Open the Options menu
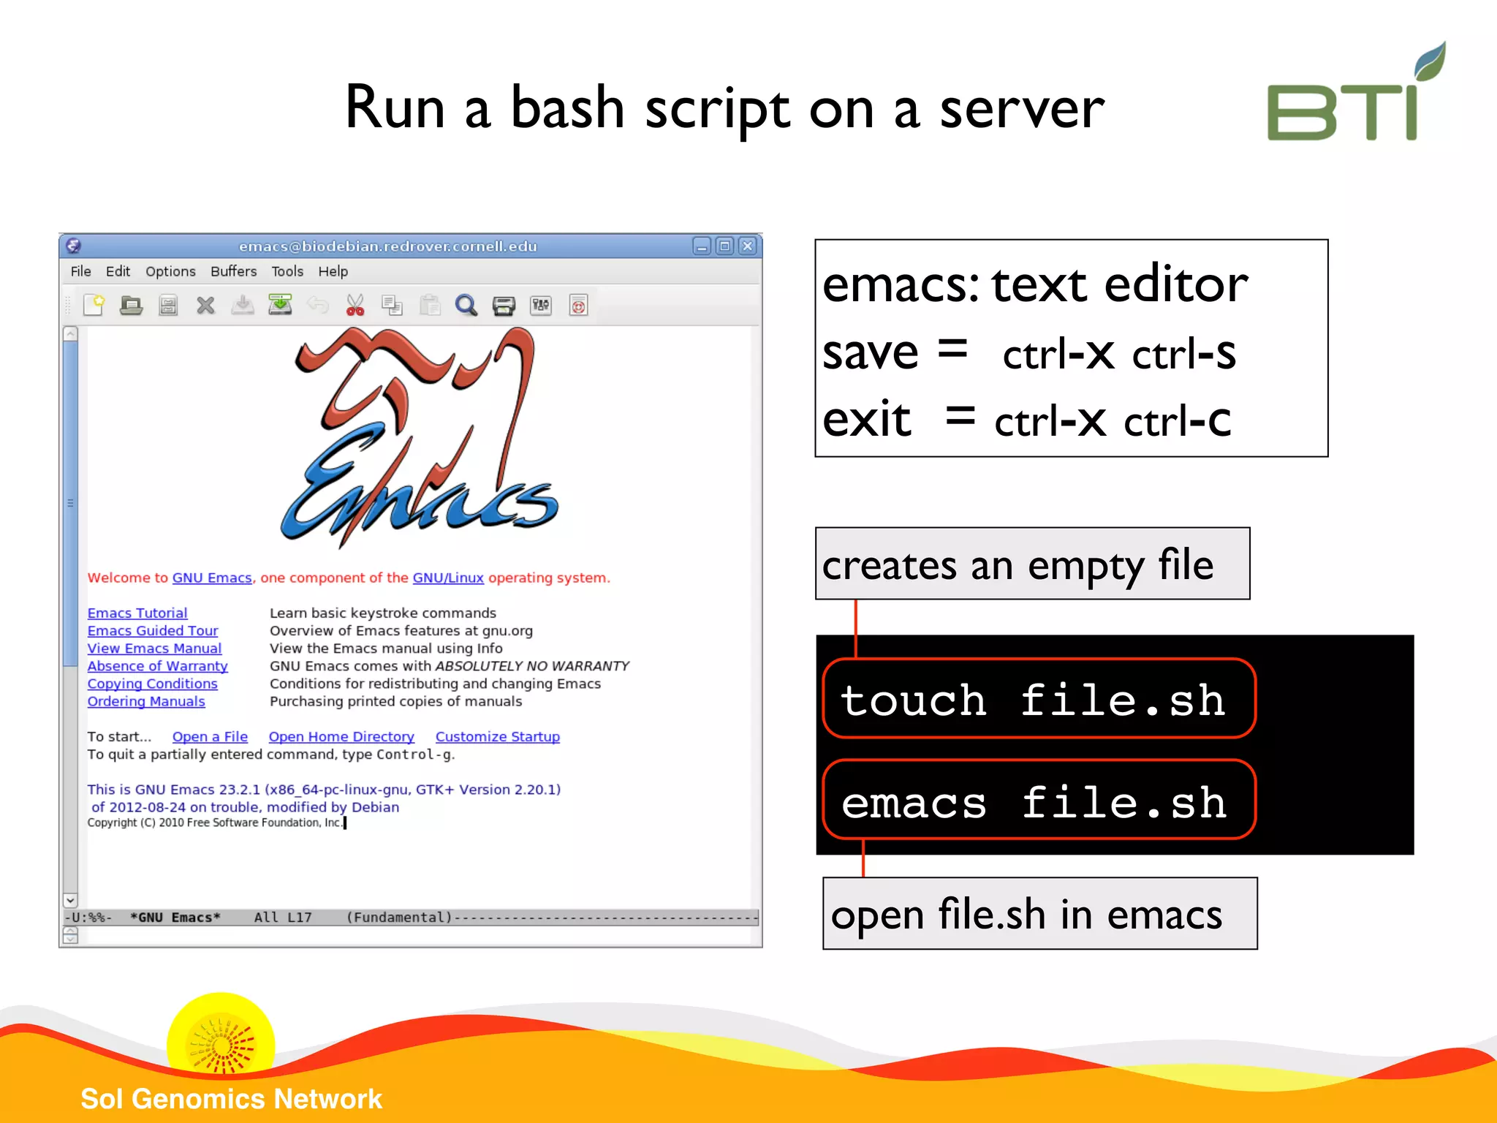1497x1123 pixels. coord(170,271)
